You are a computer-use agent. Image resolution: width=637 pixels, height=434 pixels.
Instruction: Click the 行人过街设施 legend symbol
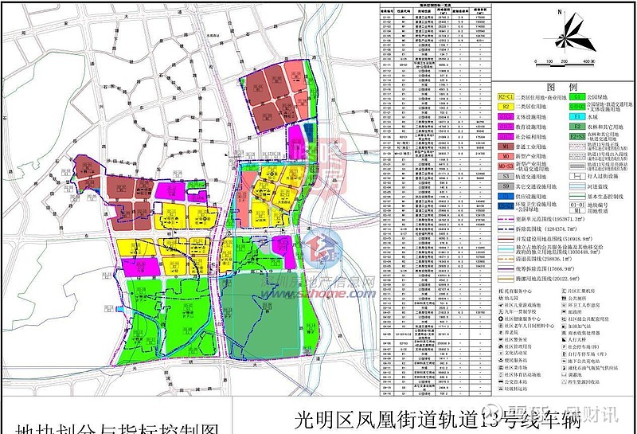click(576, 176)
